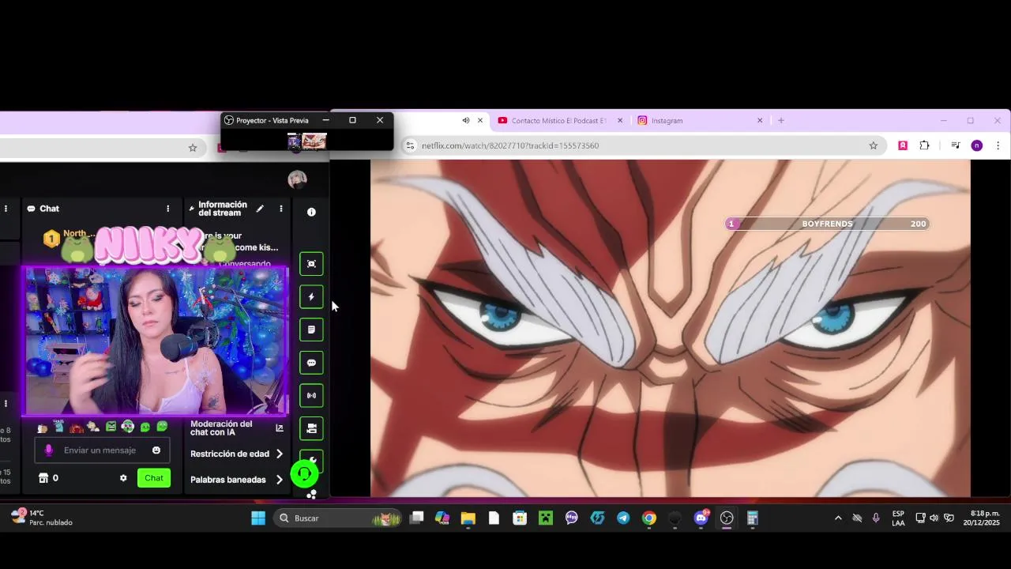Open a new browser tab
Image resolution: width=1011 pixels, height=569 pixels.
(781, 121)
